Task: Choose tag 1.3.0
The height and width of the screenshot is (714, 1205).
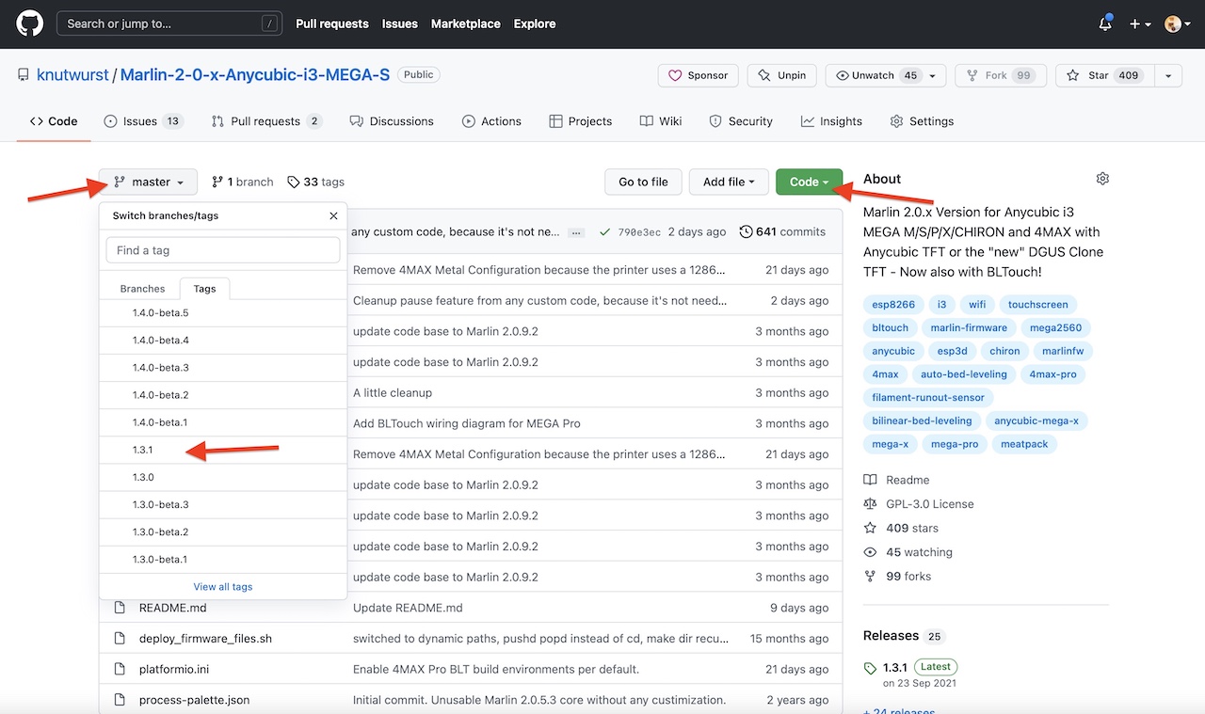Action: pos(223,477)
